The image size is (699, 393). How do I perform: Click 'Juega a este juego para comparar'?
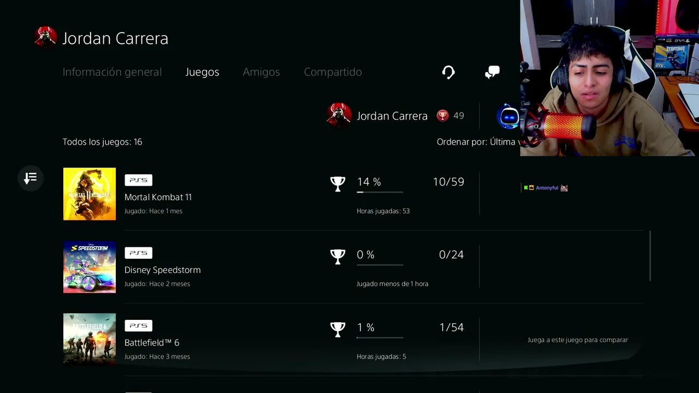[578, 340]
